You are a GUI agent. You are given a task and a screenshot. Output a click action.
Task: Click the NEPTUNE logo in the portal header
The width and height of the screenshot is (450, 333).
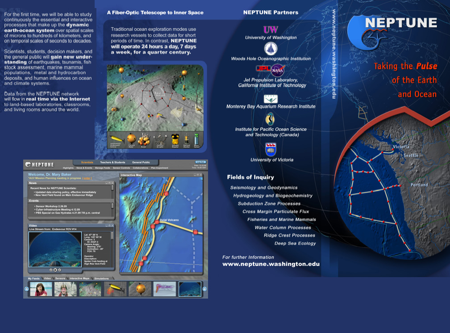tap(39, 164)
